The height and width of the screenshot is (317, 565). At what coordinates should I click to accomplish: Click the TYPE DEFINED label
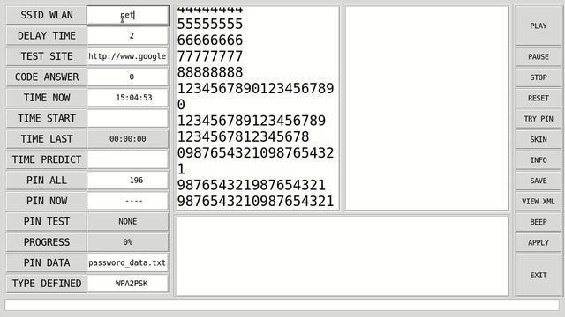coord(47,284)
